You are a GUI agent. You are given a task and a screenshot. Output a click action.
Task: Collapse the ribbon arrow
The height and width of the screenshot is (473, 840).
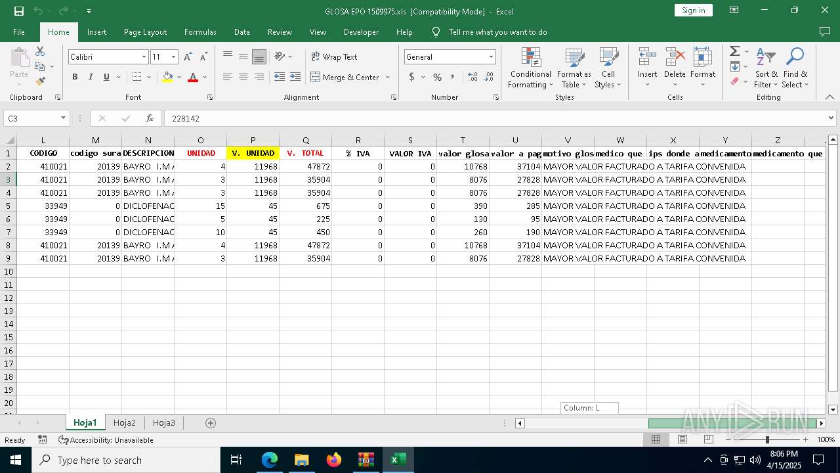pyautogui.click(x=829, y=97)
